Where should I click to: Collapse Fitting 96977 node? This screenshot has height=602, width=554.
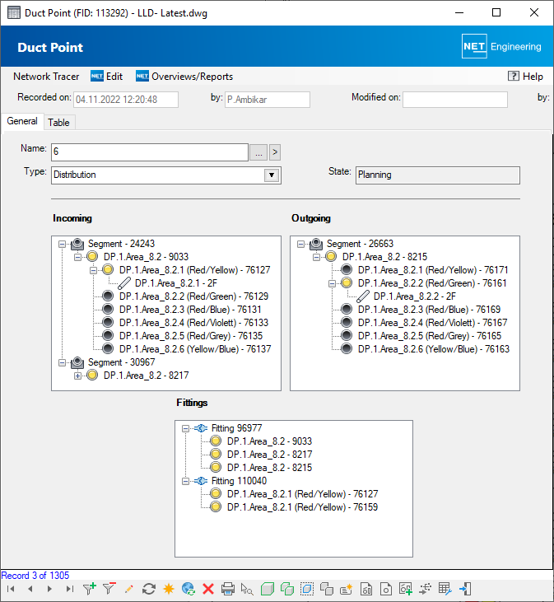point(185,428)
